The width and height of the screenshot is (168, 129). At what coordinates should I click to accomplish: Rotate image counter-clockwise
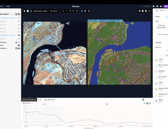70,11
